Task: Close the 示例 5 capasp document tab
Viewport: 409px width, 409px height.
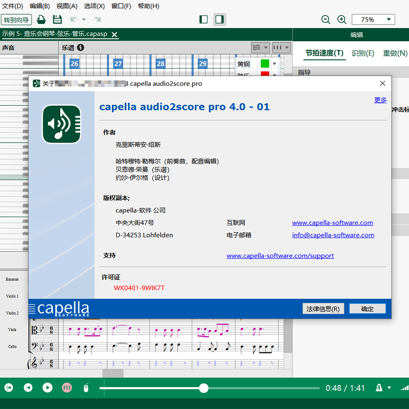Action: point(115,34)
